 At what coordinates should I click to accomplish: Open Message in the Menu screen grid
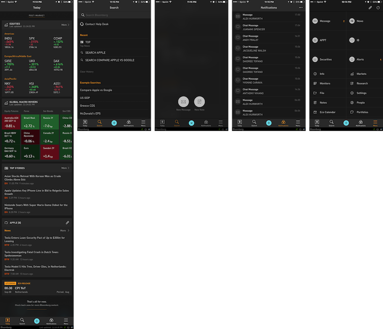(327, 21)
